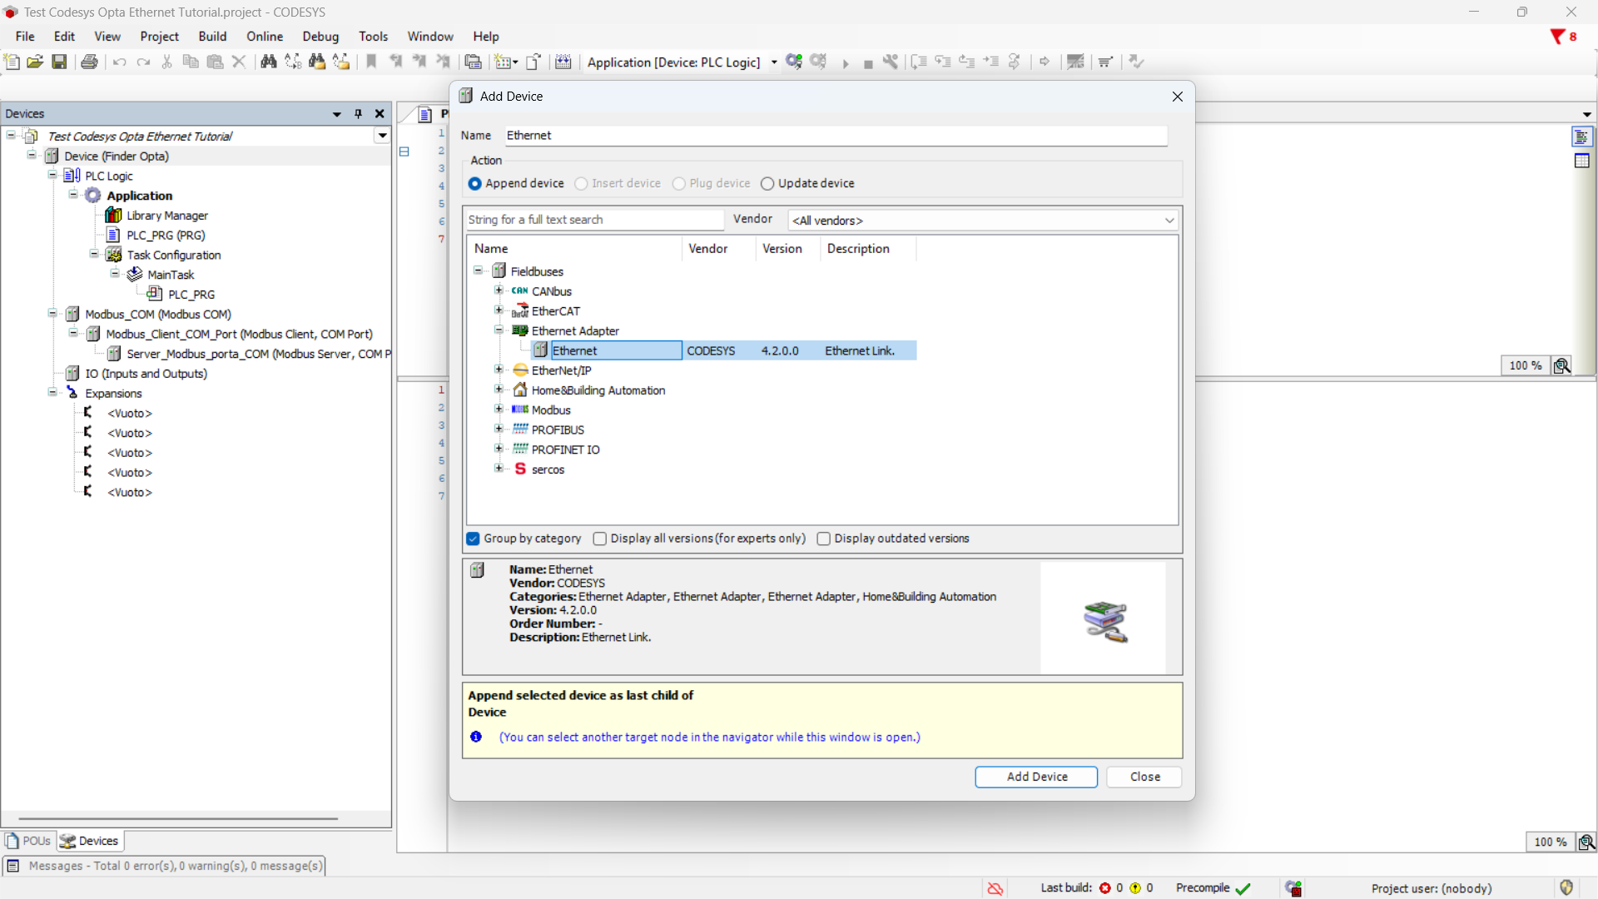Click the Add Device button
Image resolution: width=1598 pixels, height=899 pixels.
point(1036,777)
